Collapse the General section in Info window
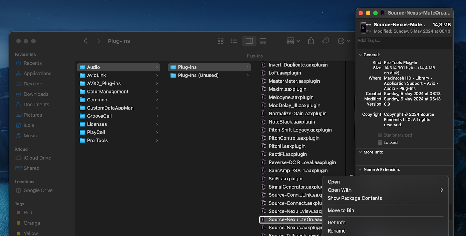Viewport: 466px width, 236px height. tap(360, 55)
